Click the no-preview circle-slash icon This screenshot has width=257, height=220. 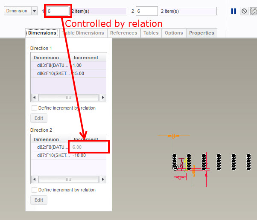click(x=244, y=11)
